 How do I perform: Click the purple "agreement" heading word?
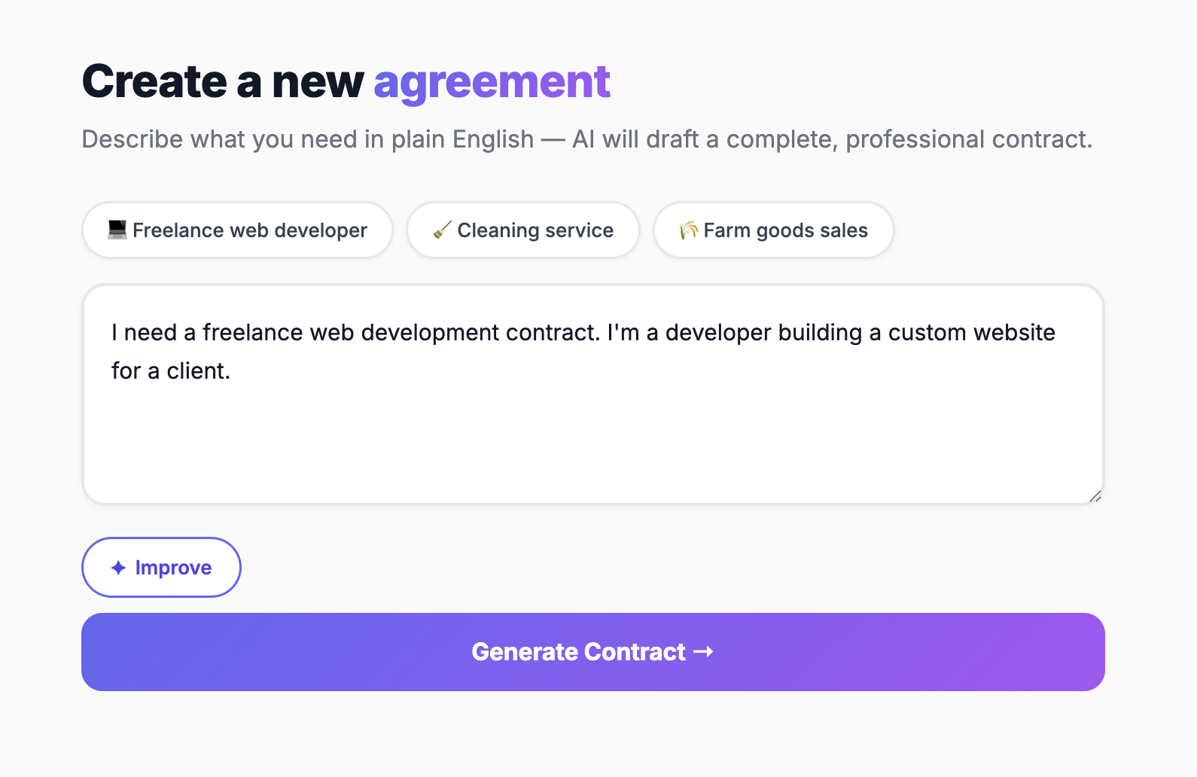tap(492, 81)
